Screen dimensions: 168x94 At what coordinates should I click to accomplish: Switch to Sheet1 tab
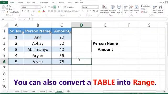(x=17, y=91)
